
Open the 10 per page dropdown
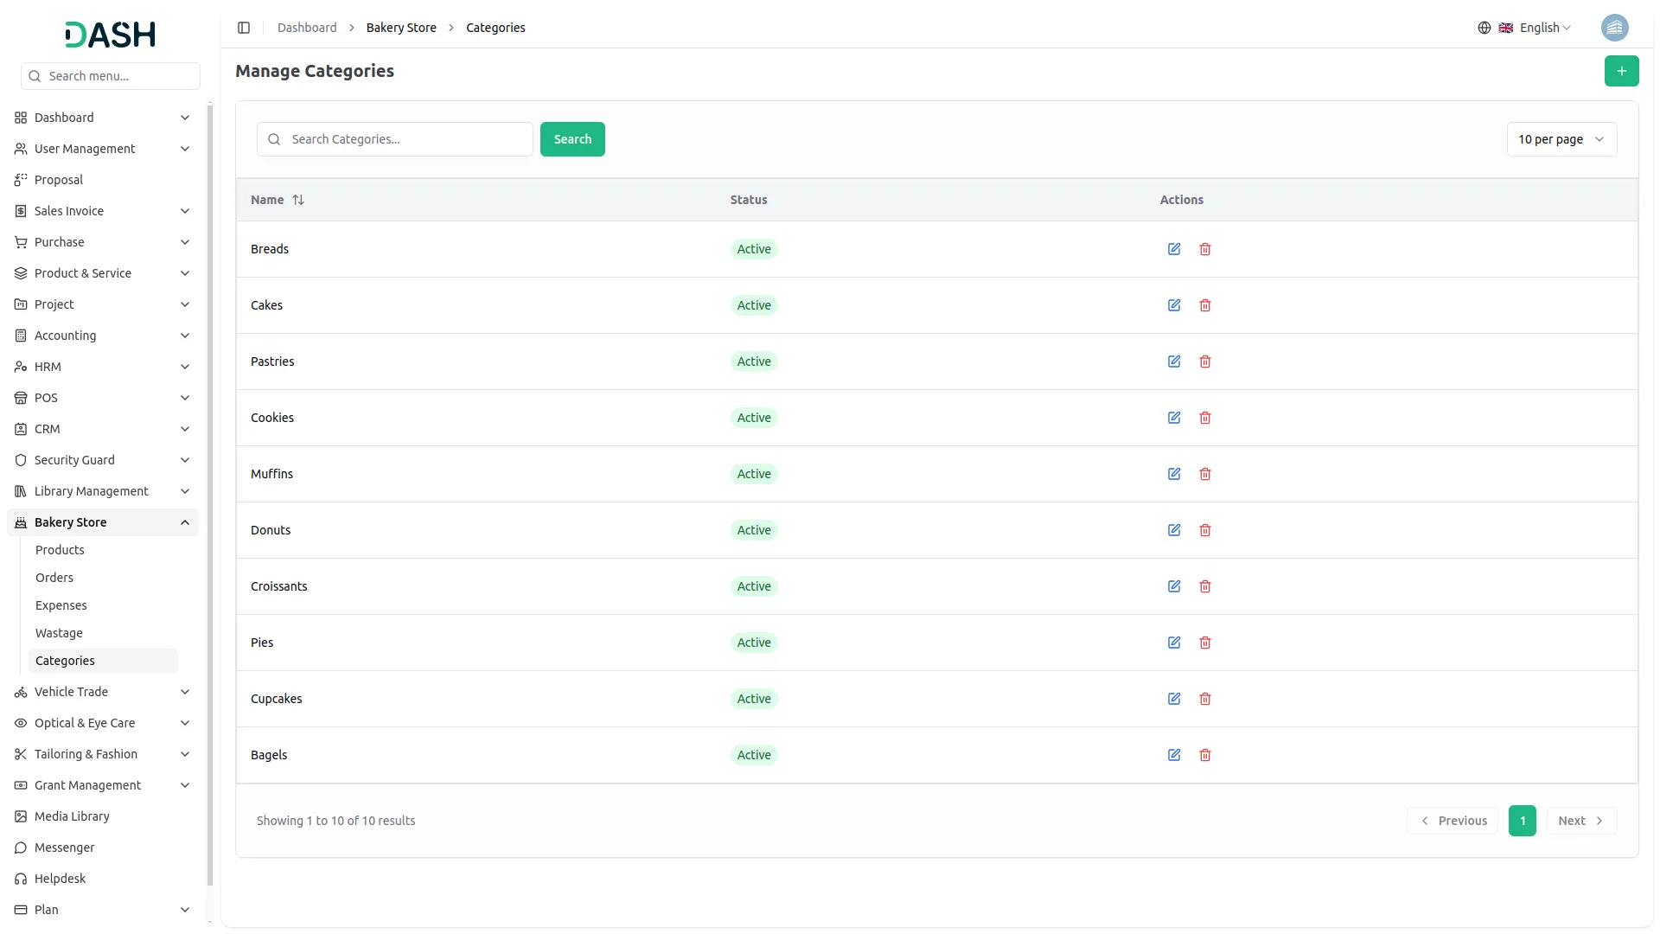[x=1561, y=139]
